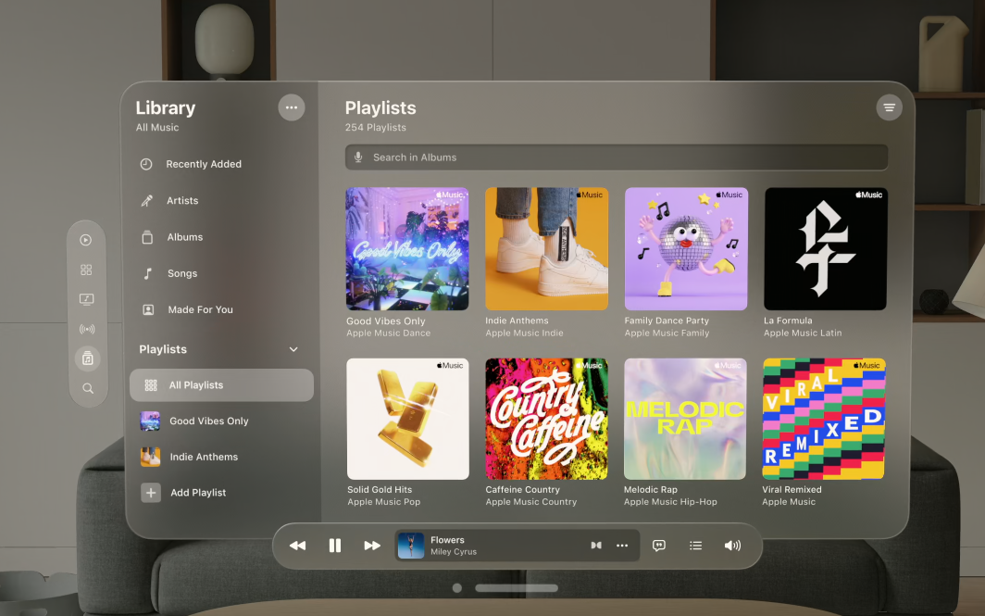985x616 pixels.
Task: Click the Search magnifier in side tab bar
Action: coord(88,389)
